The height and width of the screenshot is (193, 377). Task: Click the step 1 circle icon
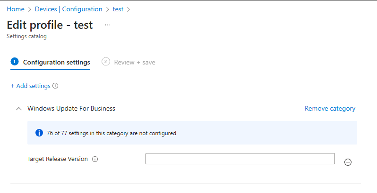pyautogui.click(x=15, y=62)
